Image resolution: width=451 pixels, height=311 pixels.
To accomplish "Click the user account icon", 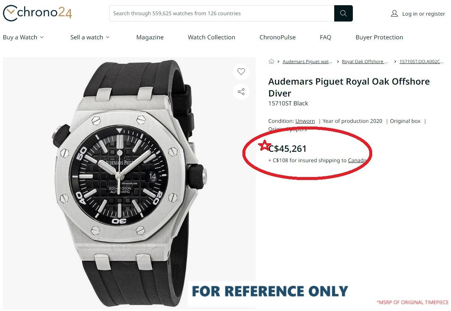I will [394, 14].
